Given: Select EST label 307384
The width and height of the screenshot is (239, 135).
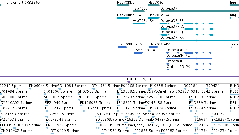Looking at the screenshot, I should 190,86.
